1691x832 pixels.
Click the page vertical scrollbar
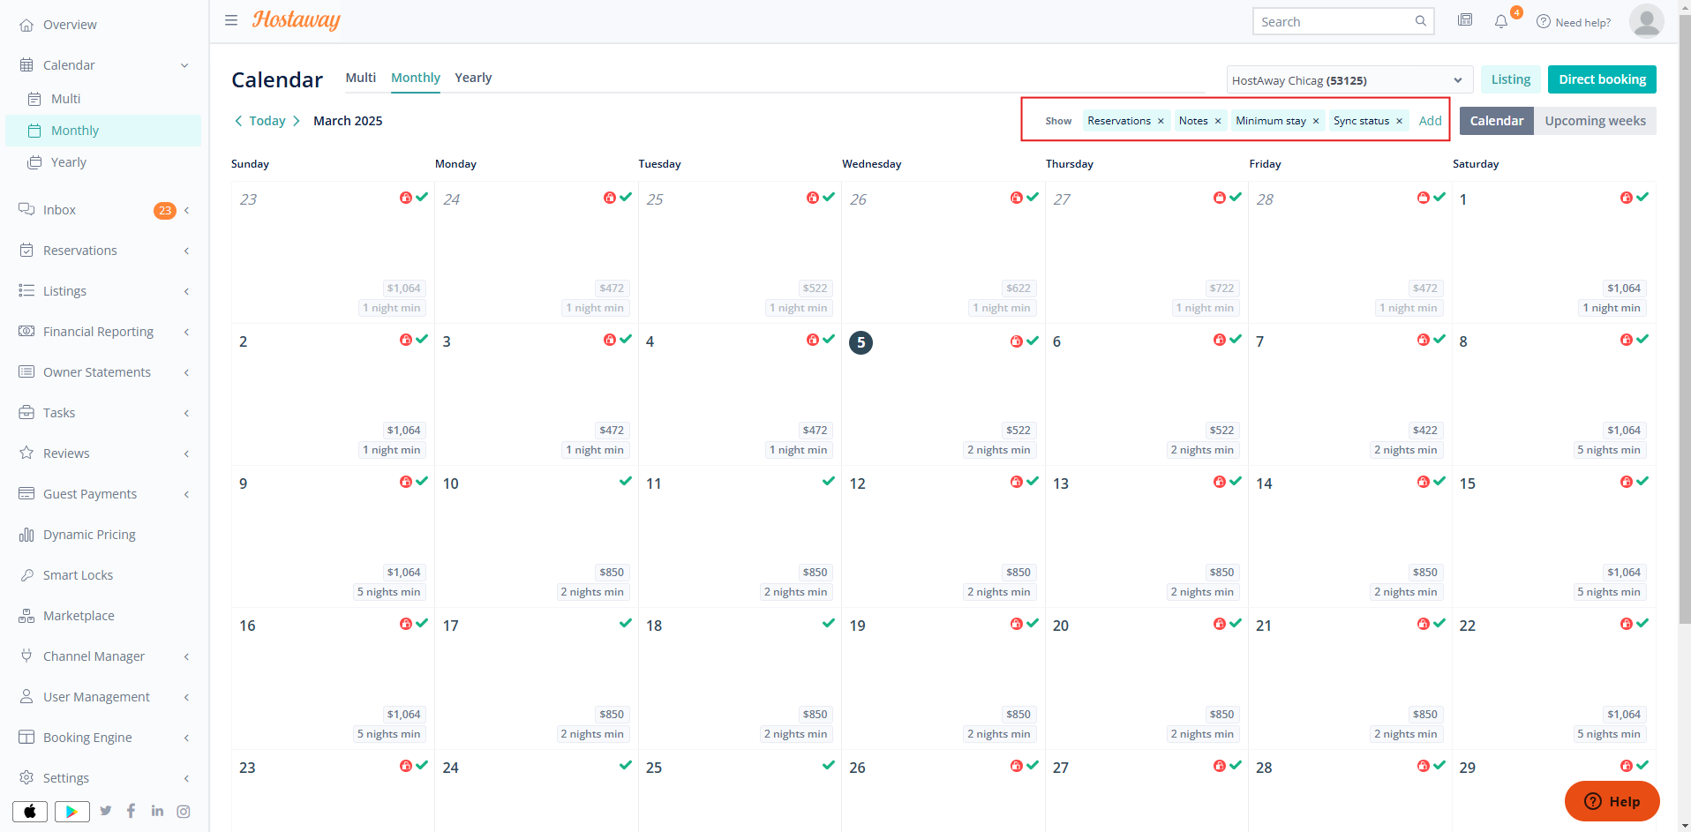pyautogui.click(x=1685, y=318)
